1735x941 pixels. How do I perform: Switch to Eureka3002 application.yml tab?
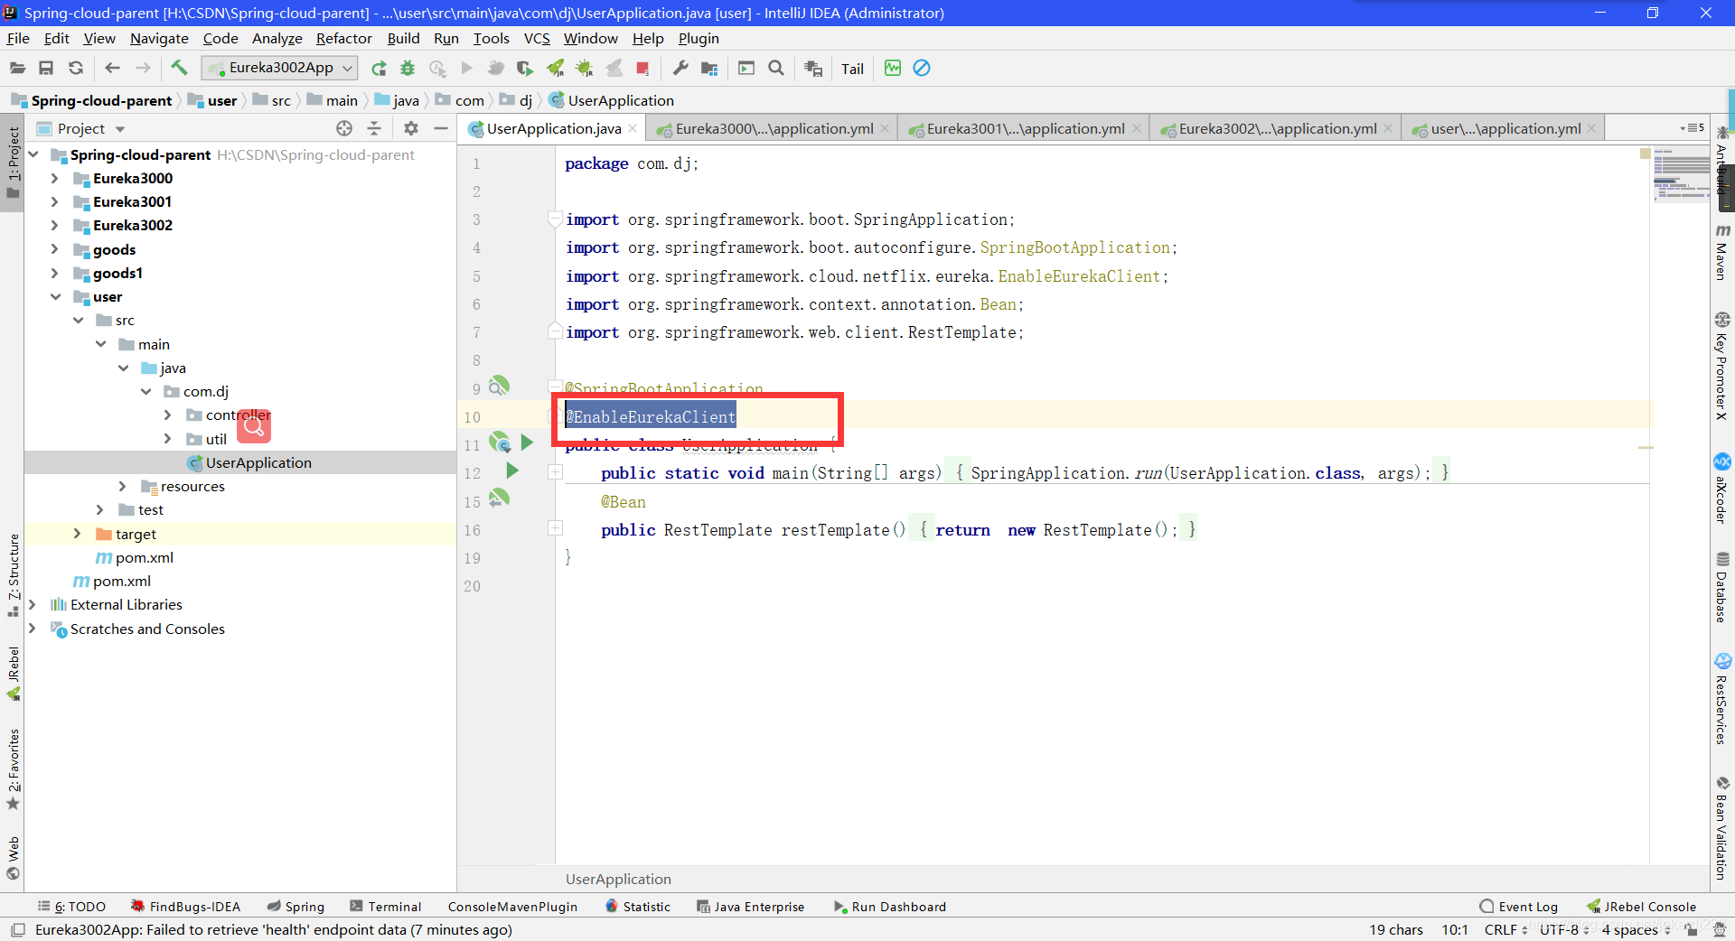tap(1277, 129)
